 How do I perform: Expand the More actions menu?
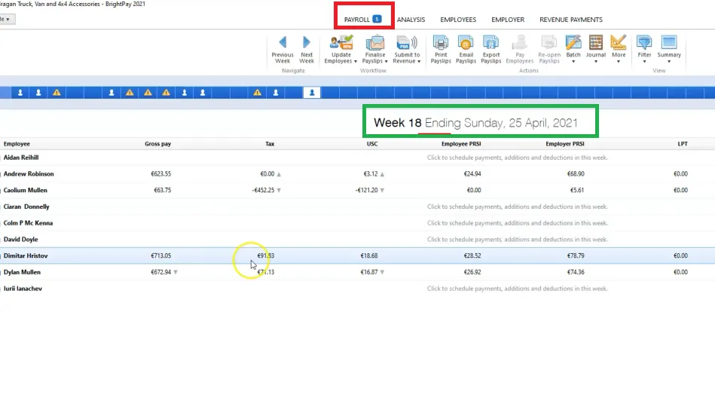[619, 49]
